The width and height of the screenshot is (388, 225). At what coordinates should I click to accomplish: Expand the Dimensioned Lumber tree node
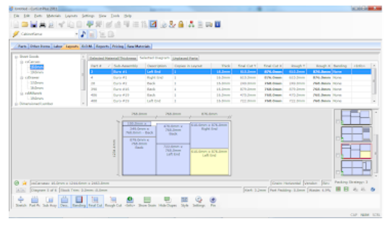pyautogui.click(x=16, y=104)
